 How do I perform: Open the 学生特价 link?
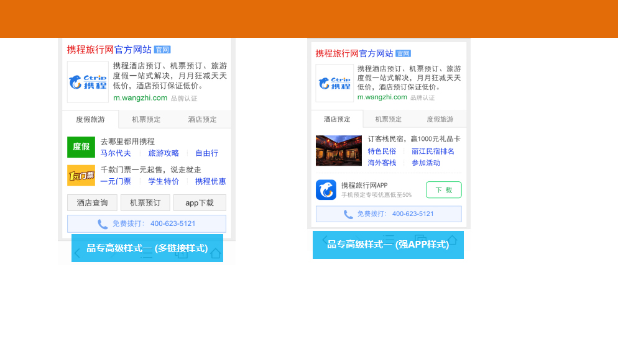click(164, 181)
